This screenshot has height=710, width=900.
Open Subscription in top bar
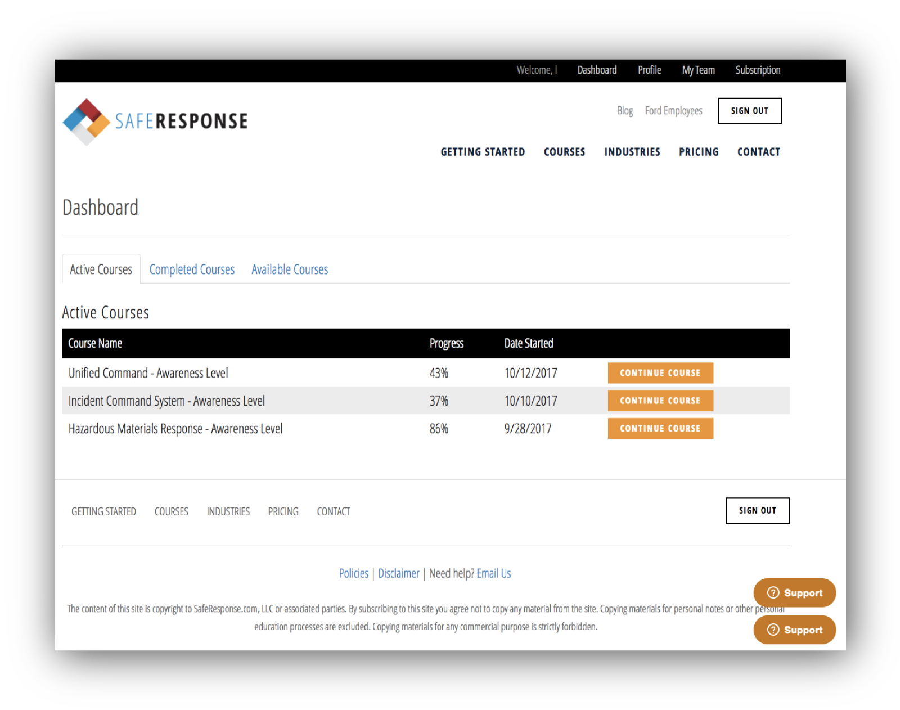point(758,70)
